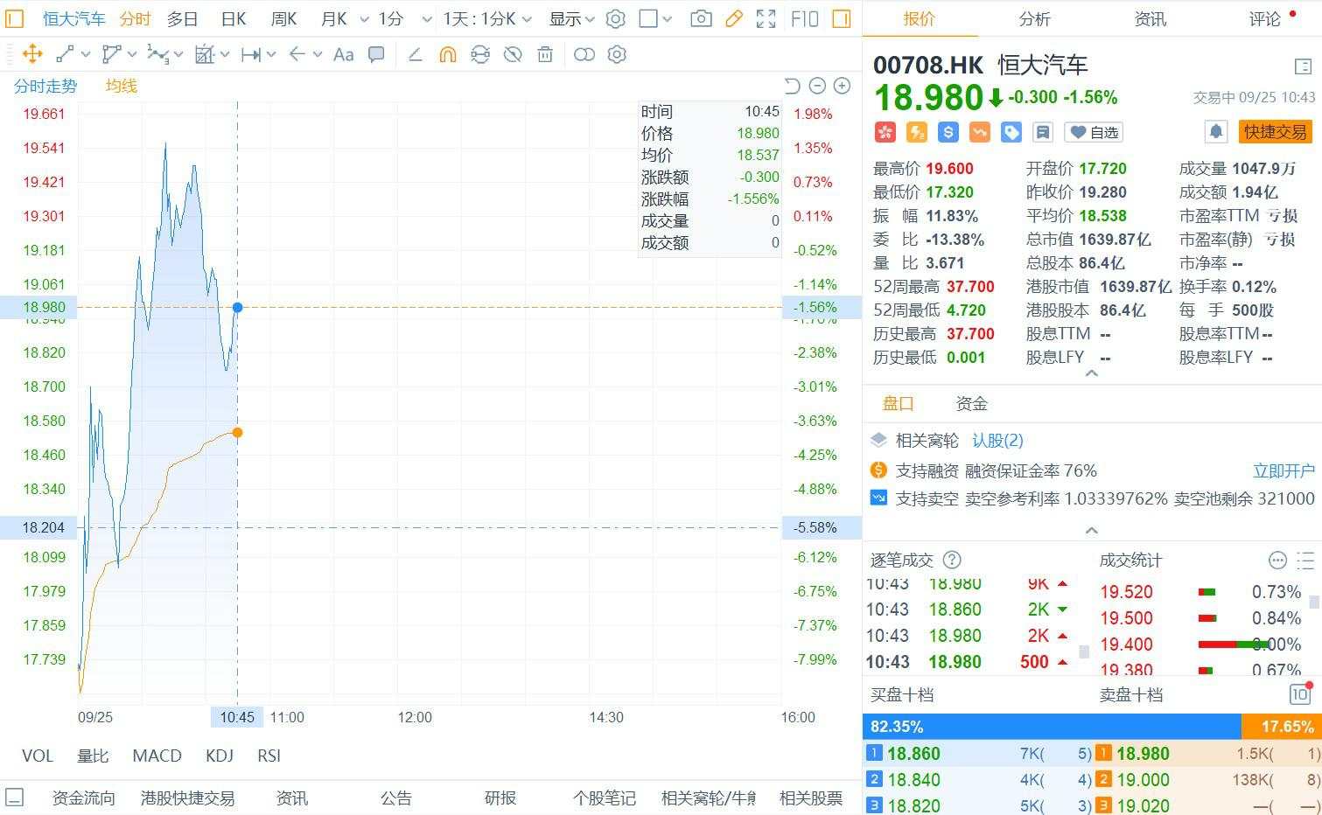Take chart screenshot with camera icon
Viewport: 1322px width, 815px height.
click(701, 18)
